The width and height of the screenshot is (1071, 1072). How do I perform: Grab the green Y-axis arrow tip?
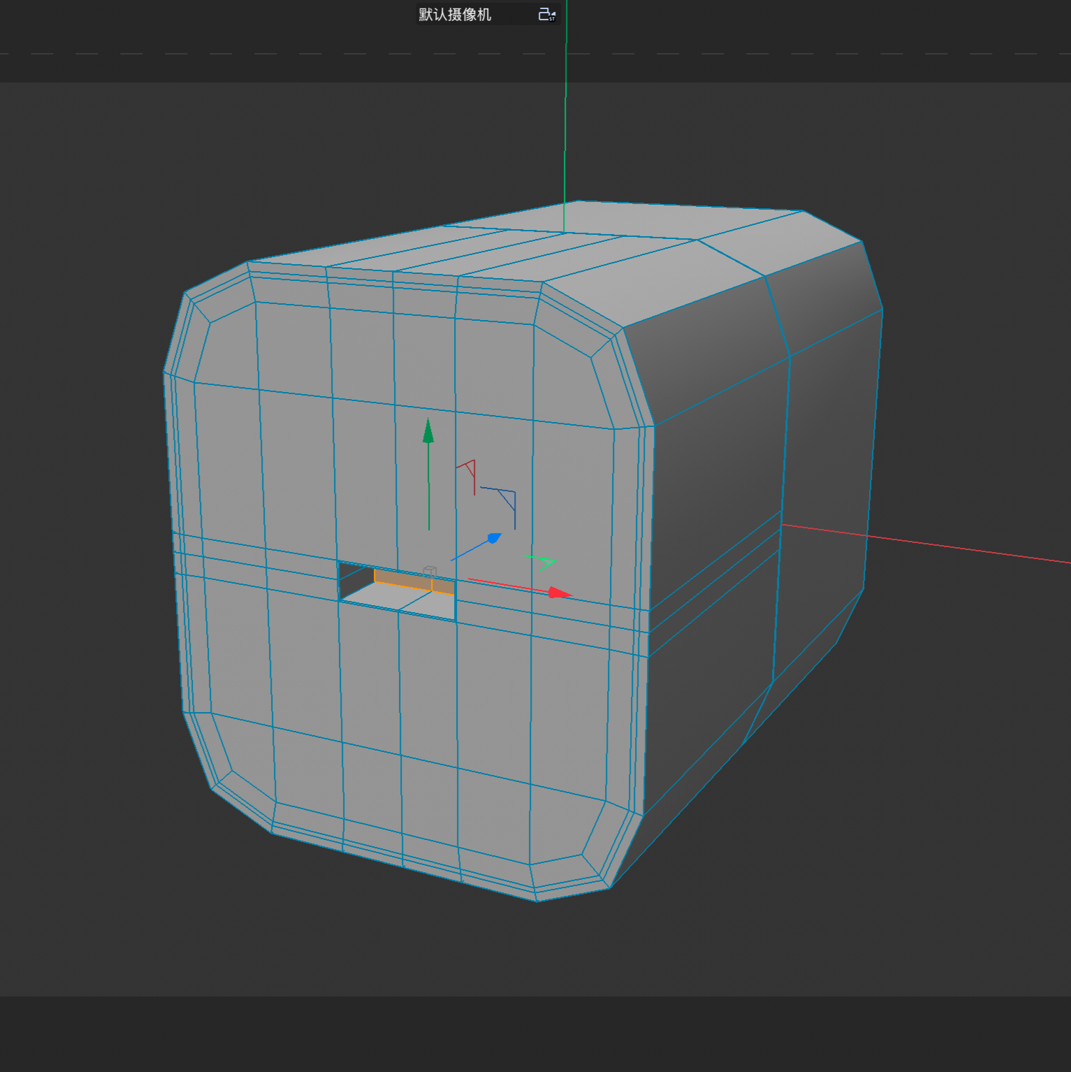[x=428, y=431]
